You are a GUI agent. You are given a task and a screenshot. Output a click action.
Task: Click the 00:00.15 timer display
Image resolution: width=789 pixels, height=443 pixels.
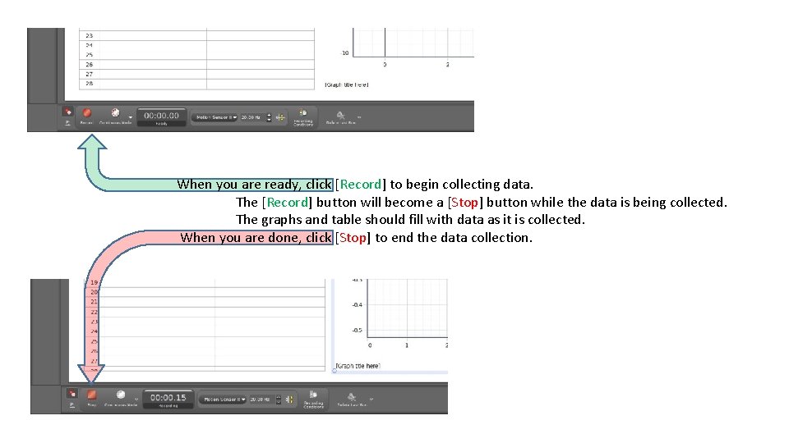168,399
